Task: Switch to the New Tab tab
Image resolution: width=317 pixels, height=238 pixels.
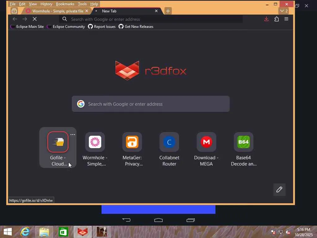Action: click(127, 11)
